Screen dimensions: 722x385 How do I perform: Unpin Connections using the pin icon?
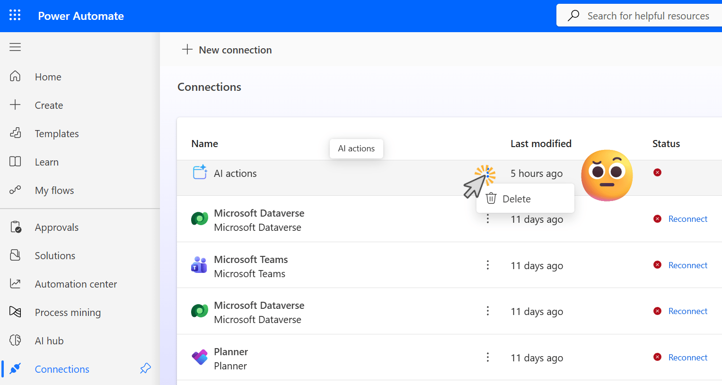tap(146, 368)
